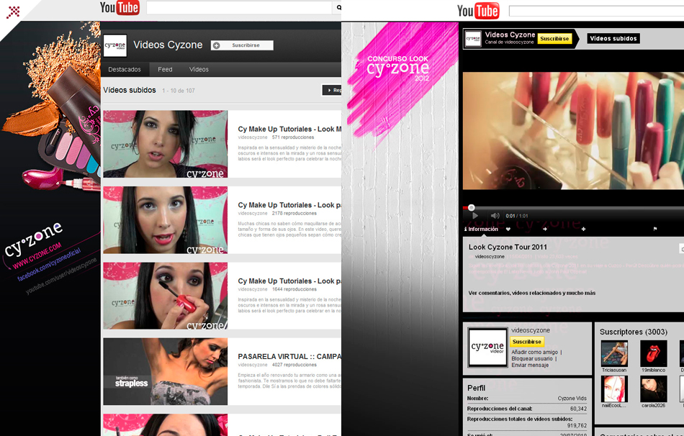Focus the search box on the right page
This screenshot has height=436, width=684.
[x=596, y=11]
